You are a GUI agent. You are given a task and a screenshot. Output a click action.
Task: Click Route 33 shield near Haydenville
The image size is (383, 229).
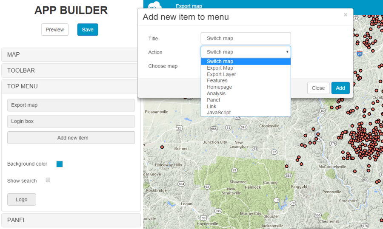pyautogui.click(x=203, y=218)
